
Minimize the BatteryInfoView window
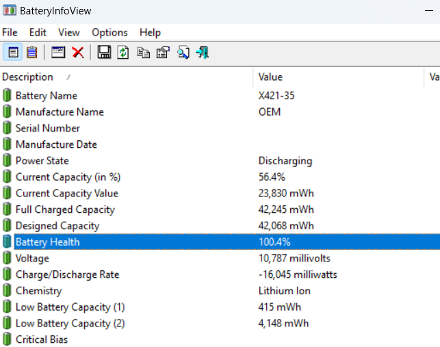(429, 11)
